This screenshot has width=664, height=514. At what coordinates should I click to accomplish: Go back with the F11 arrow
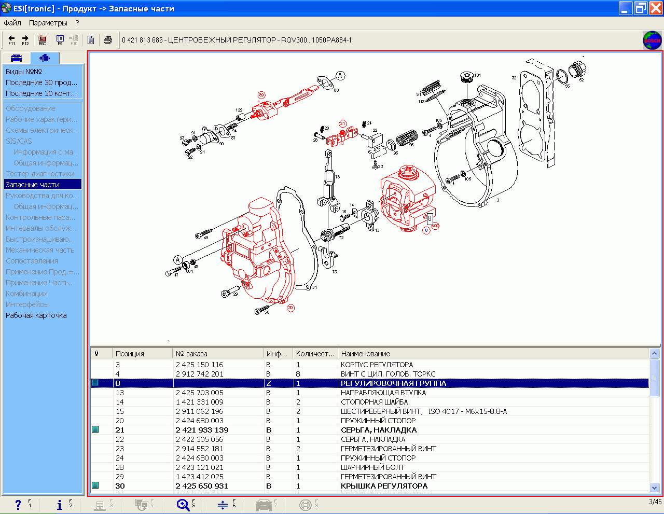[11, 40]
